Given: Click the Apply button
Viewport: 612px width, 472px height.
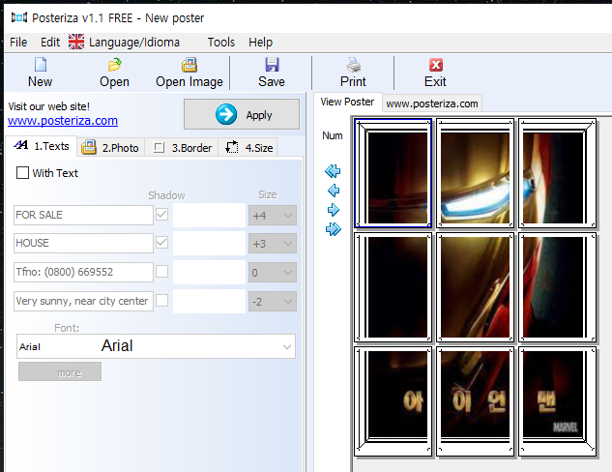Looking at the screenshot, I should (x=242, y=114).
